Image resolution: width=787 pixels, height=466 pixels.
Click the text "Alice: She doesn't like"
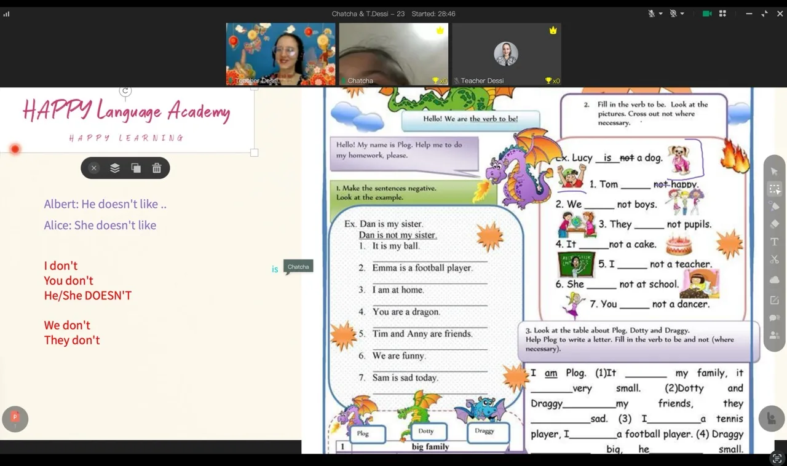pyautogui.click(x=100, y=225)
